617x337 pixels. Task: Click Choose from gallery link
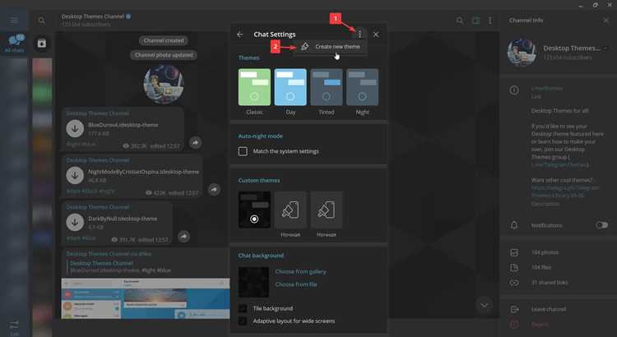[x=300, y=272]
